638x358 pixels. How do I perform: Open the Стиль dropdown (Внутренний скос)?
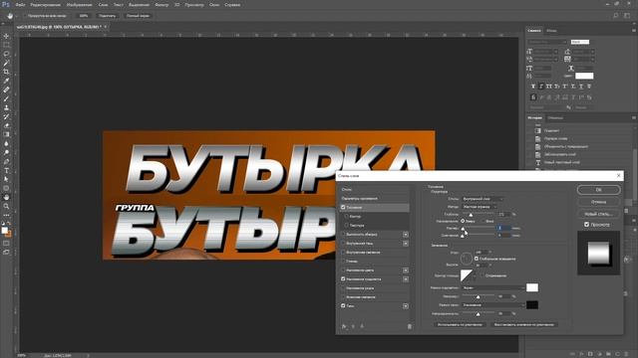482,199
